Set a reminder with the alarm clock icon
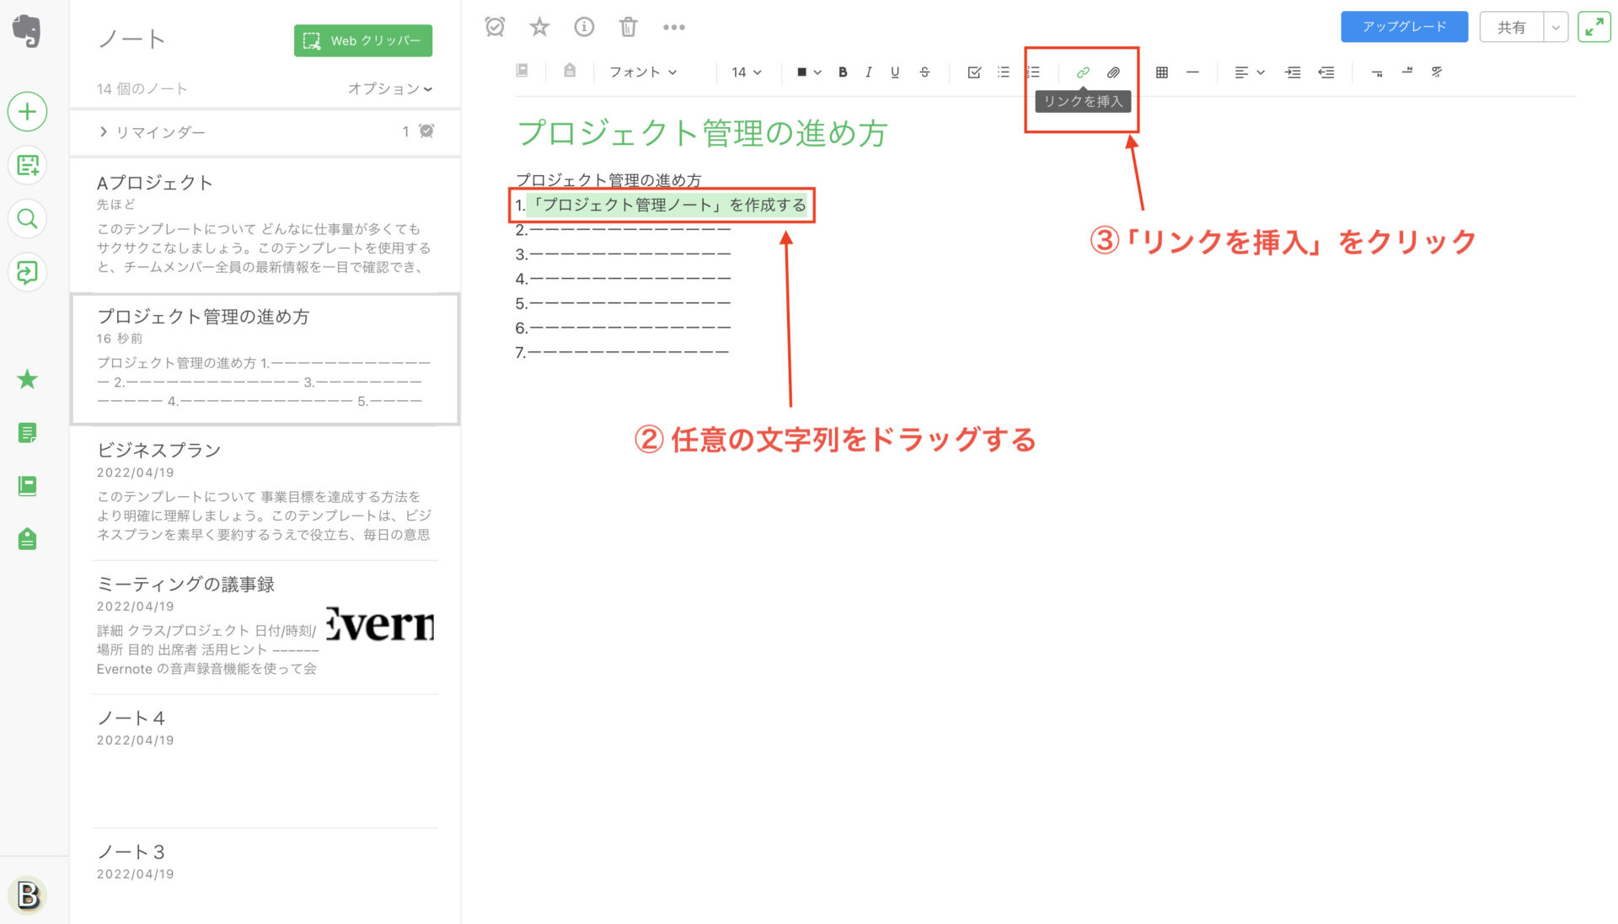The image size is (1618, 924). (x=495, y=26)
